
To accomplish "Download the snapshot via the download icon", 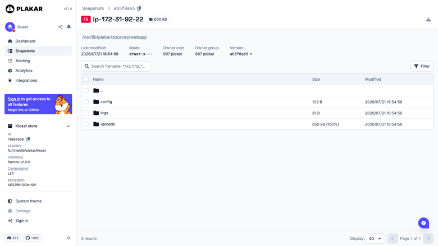I will [428, 19].
